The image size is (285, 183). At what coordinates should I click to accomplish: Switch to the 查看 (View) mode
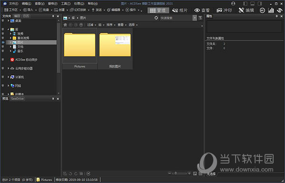202,10
